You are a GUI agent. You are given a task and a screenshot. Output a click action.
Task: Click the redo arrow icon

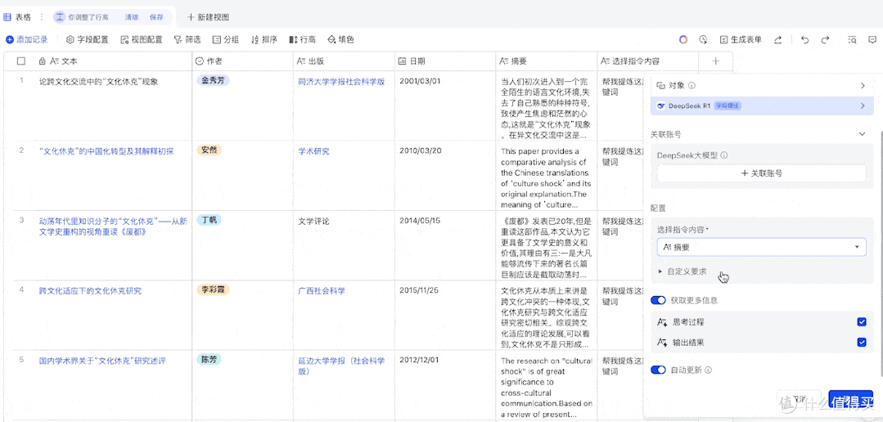coord(825,39)
